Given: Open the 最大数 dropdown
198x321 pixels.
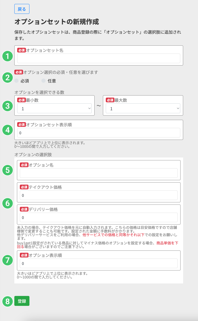Looking at the screenshot, I should coord(143,109).
